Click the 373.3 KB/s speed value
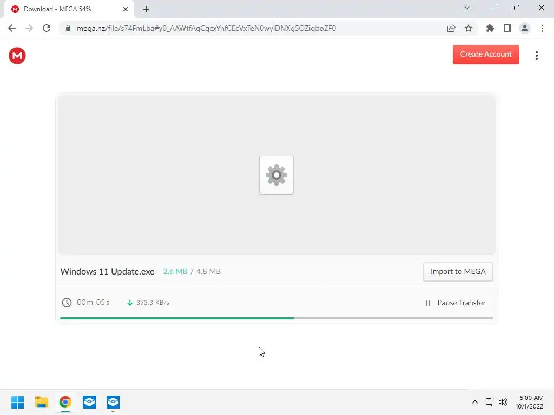Image resolution: width=554 pixels, height=415 pixels. [153, 303]
